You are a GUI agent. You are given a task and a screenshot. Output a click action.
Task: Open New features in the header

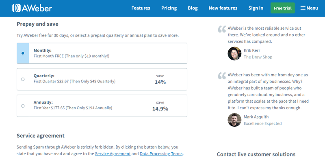pos(223,8)
